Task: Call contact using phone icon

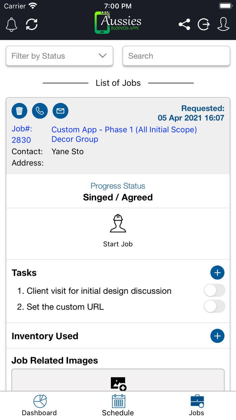Action: tap(40, 111)
